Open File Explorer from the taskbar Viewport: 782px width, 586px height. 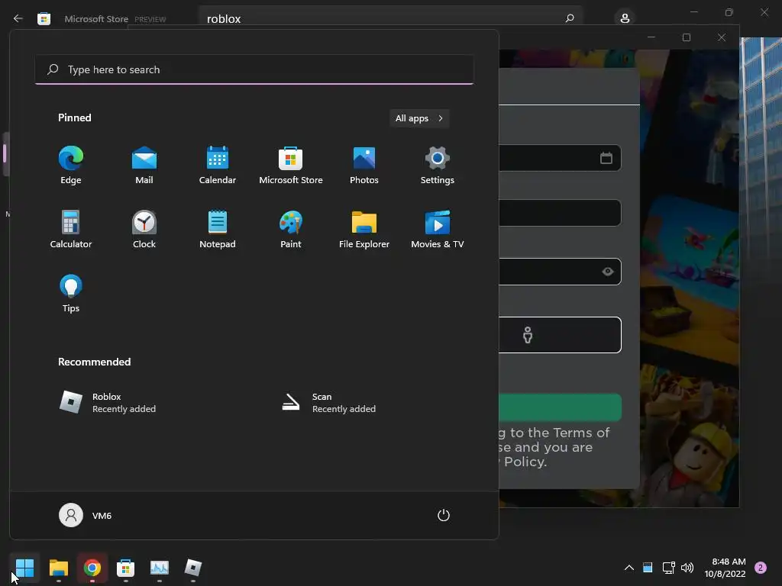(x=58, y=568)
